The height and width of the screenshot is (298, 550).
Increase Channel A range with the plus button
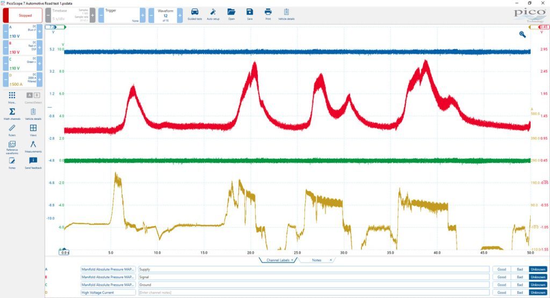tap(40, 32)
